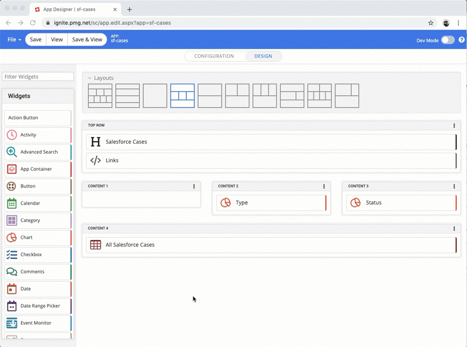Click the Action Button widget
467x347 pixels.
[38, 118]
